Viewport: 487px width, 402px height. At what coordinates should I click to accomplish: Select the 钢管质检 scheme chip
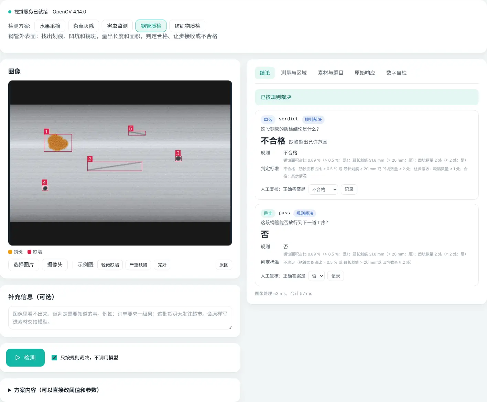pos(151,26)
